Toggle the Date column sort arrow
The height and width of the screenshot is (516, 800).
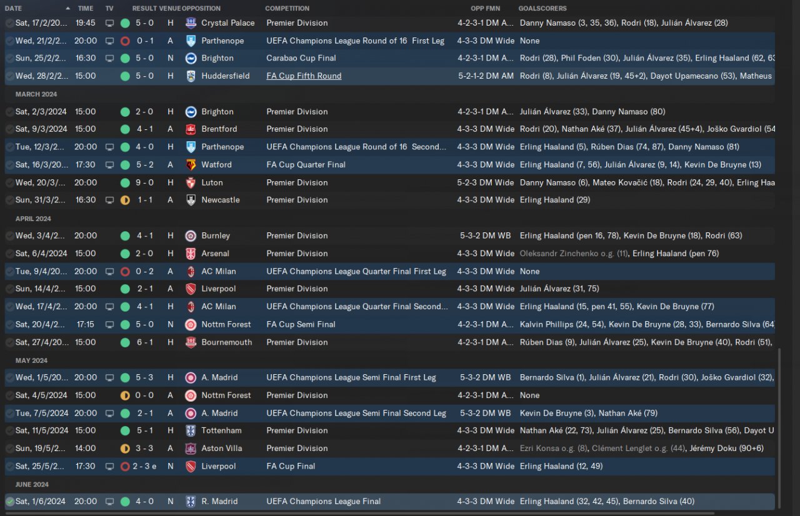67,9
